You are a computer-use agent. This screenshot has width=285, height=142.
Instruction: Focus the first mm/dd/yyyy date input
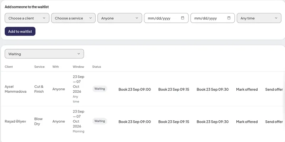point(166,18)
